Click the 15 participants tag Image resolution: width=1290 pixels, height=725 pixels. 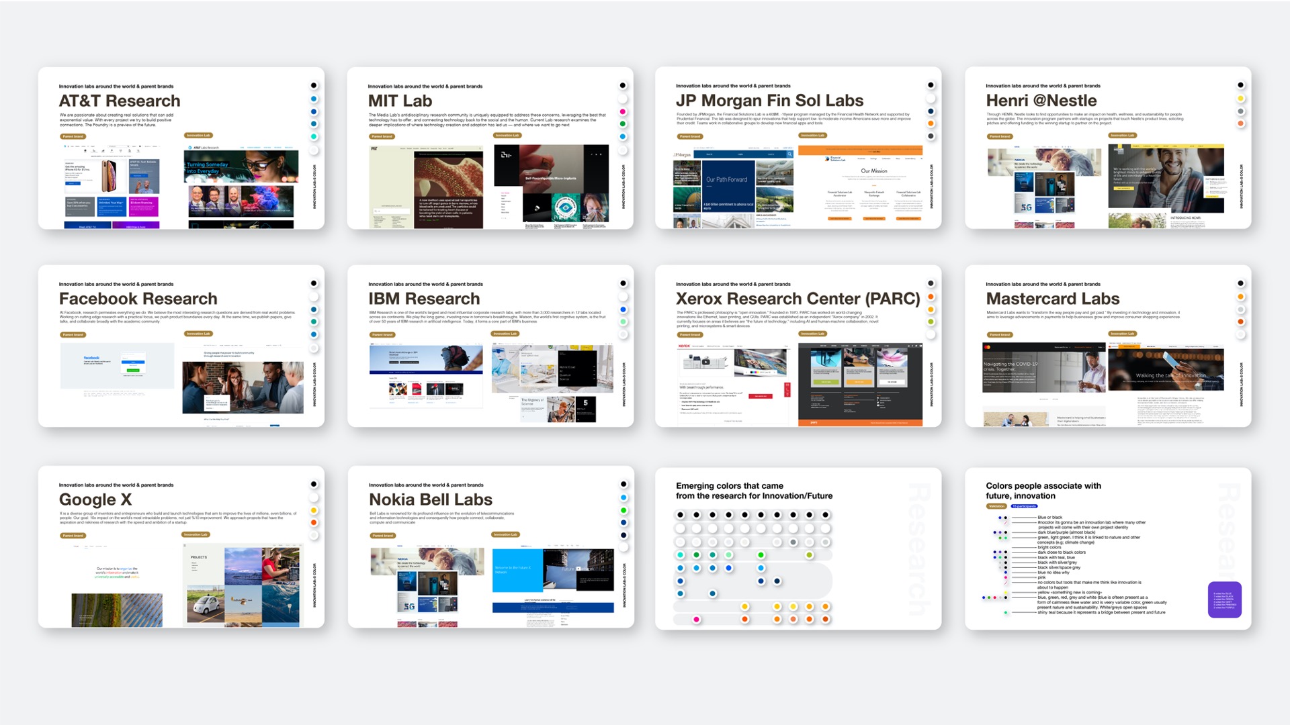coord(1025,506)
